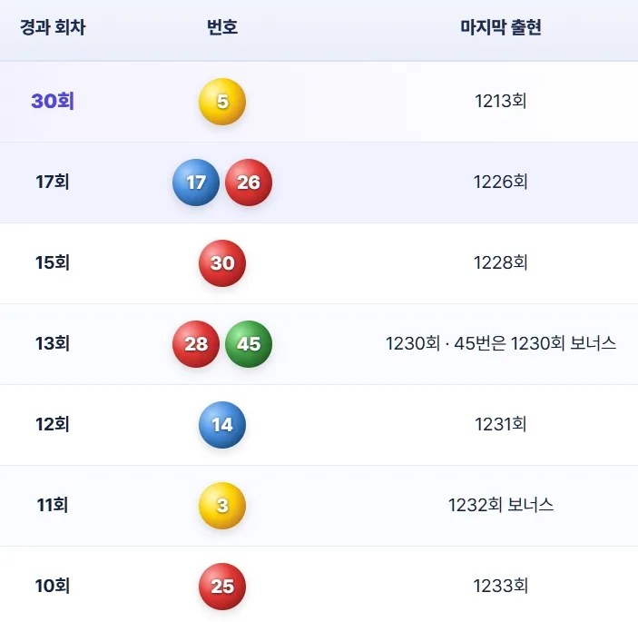The width and height of the screenshot is (638, 622).
Task: Click the red number 26 ball
Action: (249, 183)
